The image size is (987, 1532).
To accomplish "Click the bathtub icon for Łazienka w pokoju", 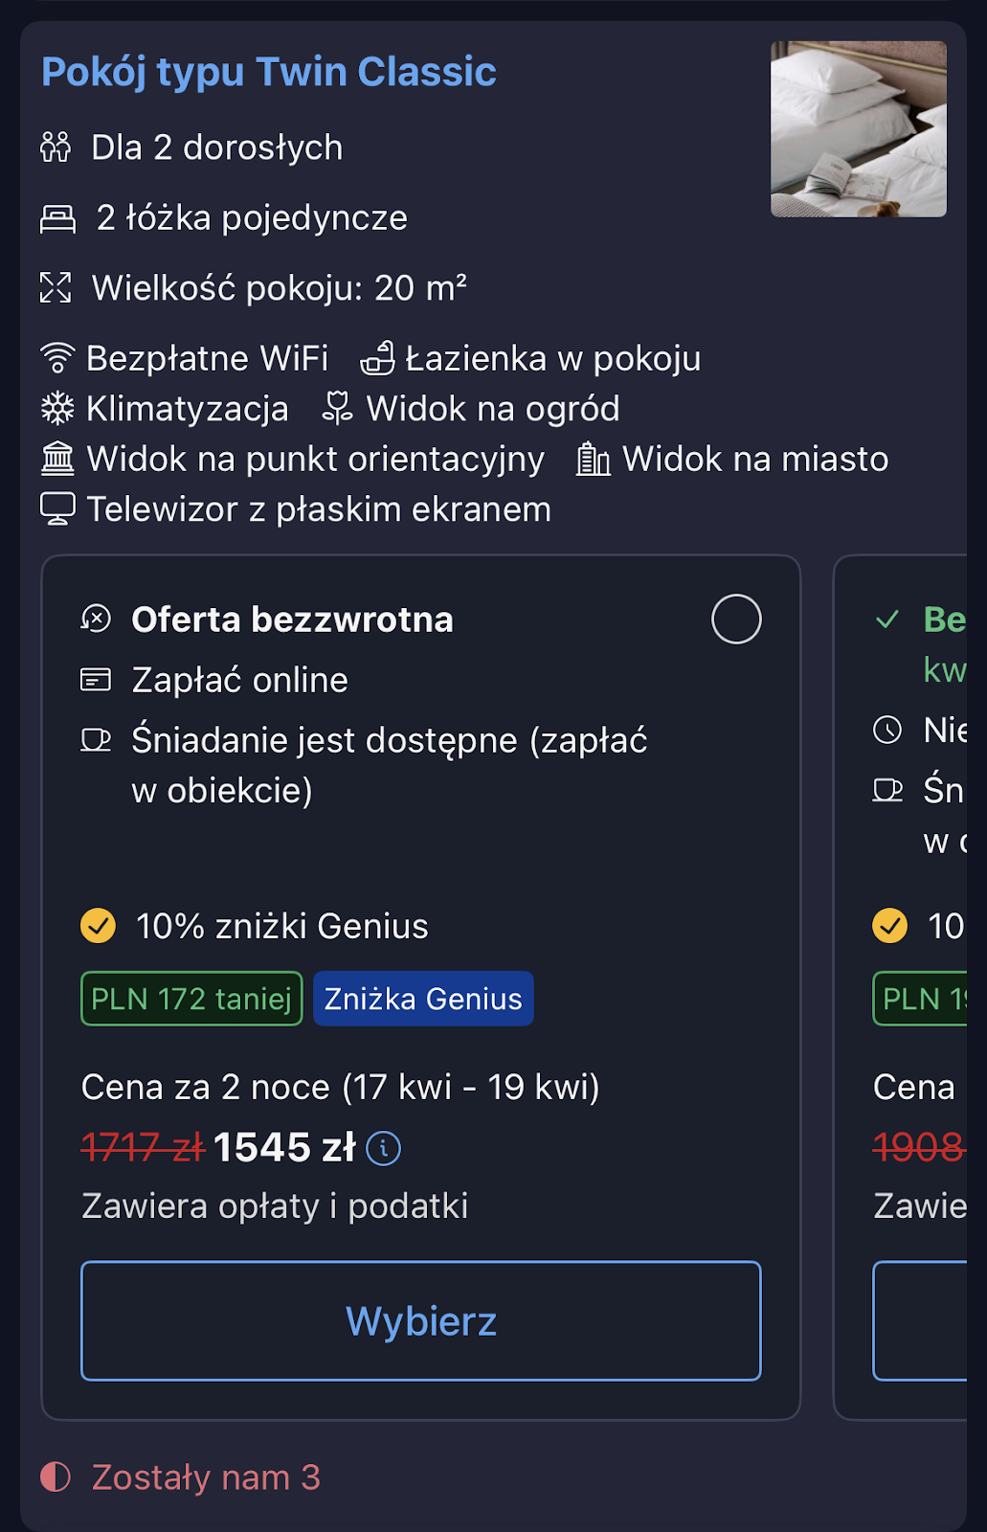I will click(377, 358).
